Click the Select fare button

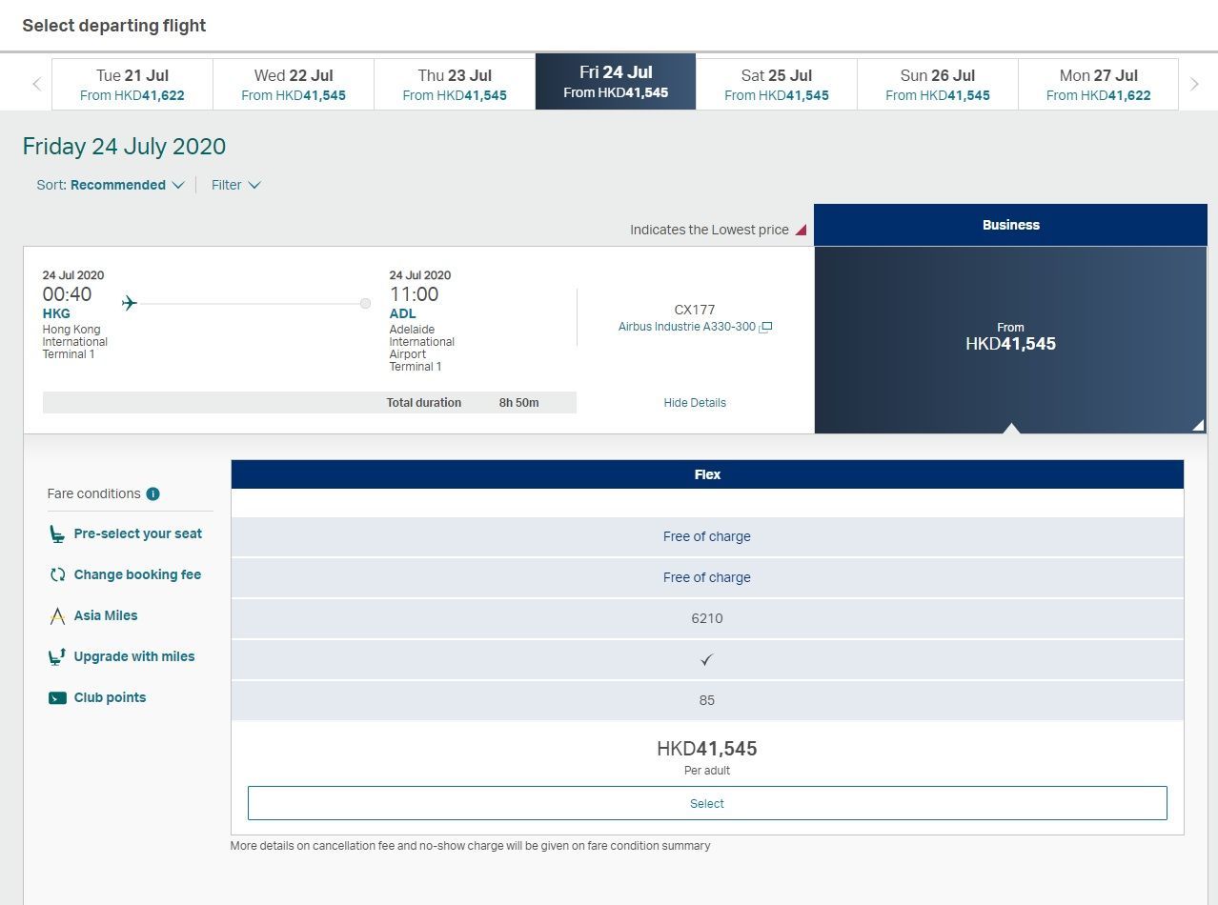coord(707,803)
